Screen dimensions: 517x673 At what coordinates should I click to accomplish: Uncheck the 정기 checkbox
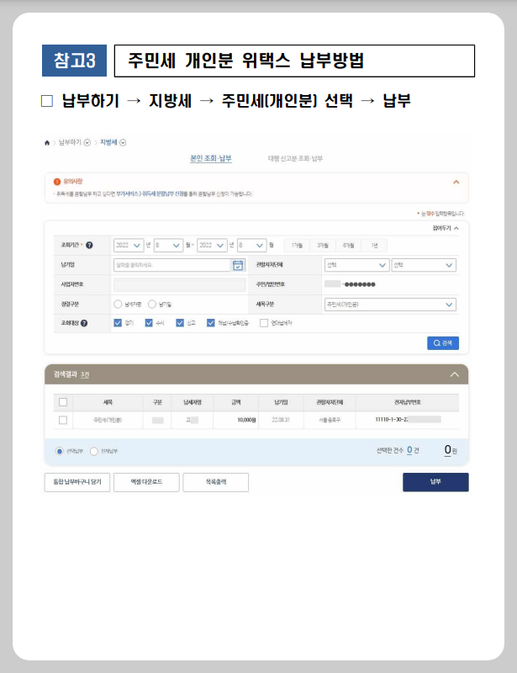118,323
